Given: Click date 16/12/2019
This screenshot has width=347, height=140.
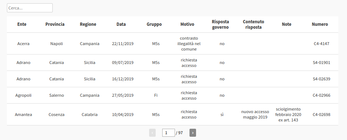Looking at the screenshot, I should pos(123,79).
